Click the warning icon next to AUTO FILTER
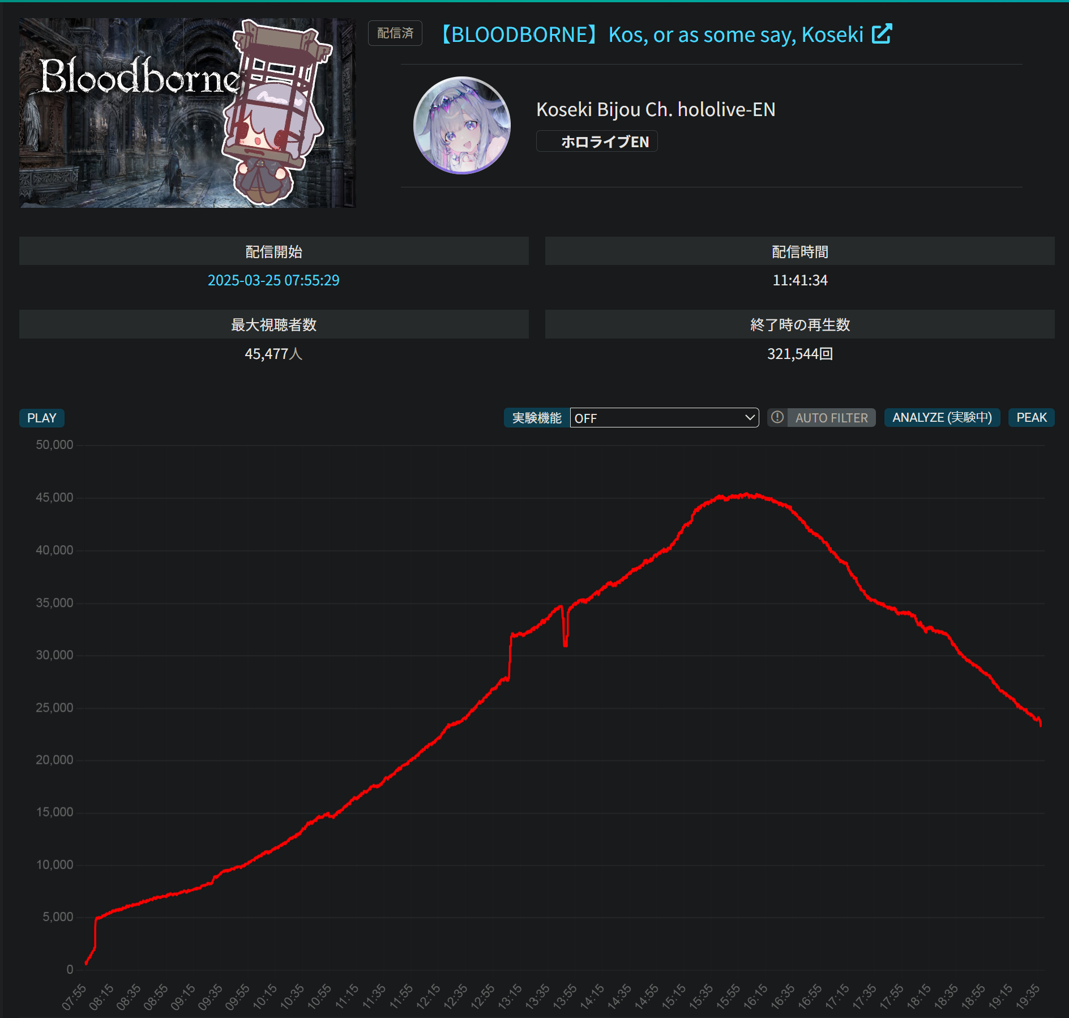The width and height of the screenshot is (1069, 1018). coord(777,417)
